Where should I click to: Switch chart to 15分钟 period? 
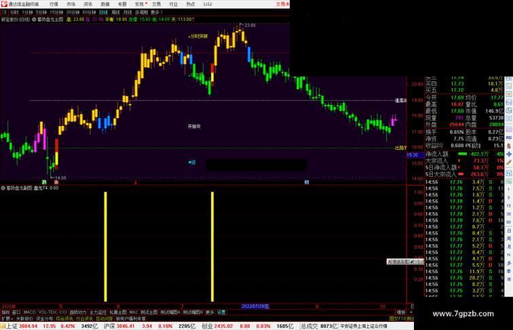56,12
